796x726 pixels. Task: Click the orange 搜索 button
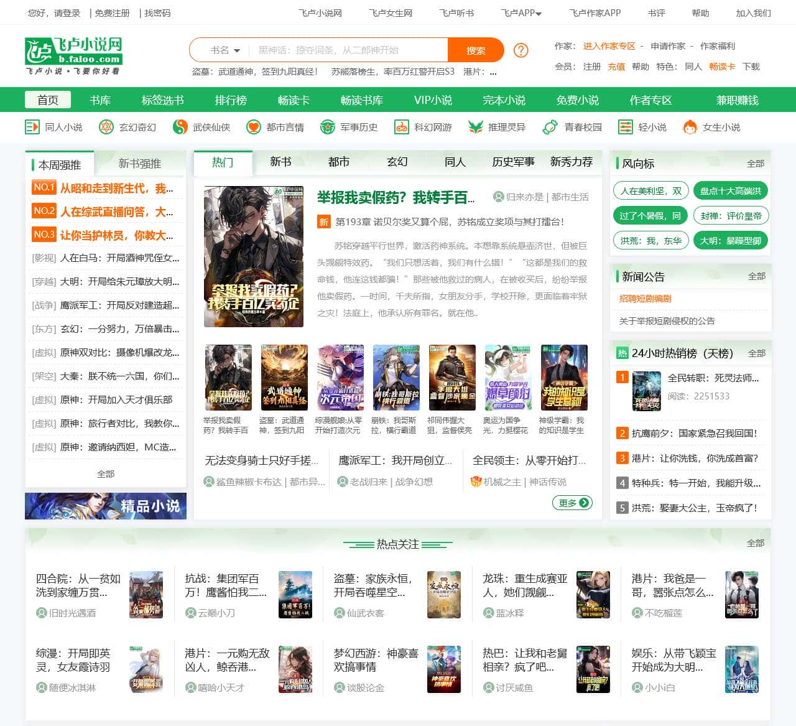(476, 50)
